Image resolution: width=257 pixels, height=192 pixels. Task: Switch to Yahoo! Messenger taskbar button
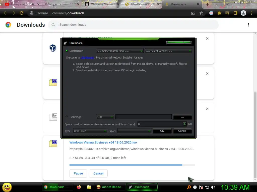click(x=110, y=187)
